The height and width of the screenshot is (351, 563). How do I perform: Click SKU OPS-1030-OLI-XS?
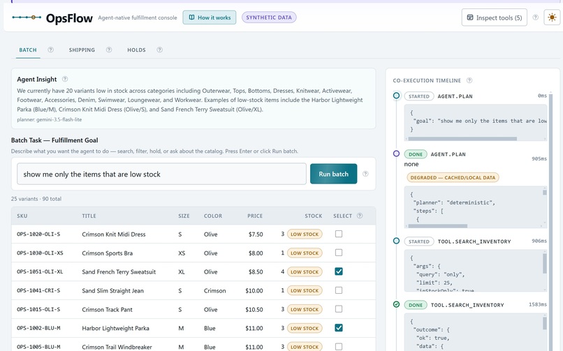(x=40, y=253)
